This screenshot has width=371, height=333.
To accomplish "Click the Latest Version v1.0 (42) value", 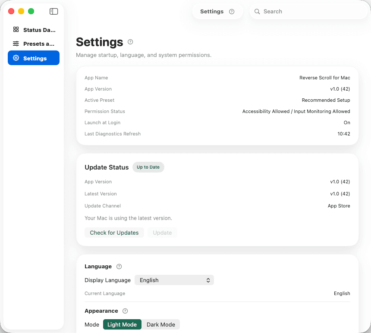I will point(340,194).
